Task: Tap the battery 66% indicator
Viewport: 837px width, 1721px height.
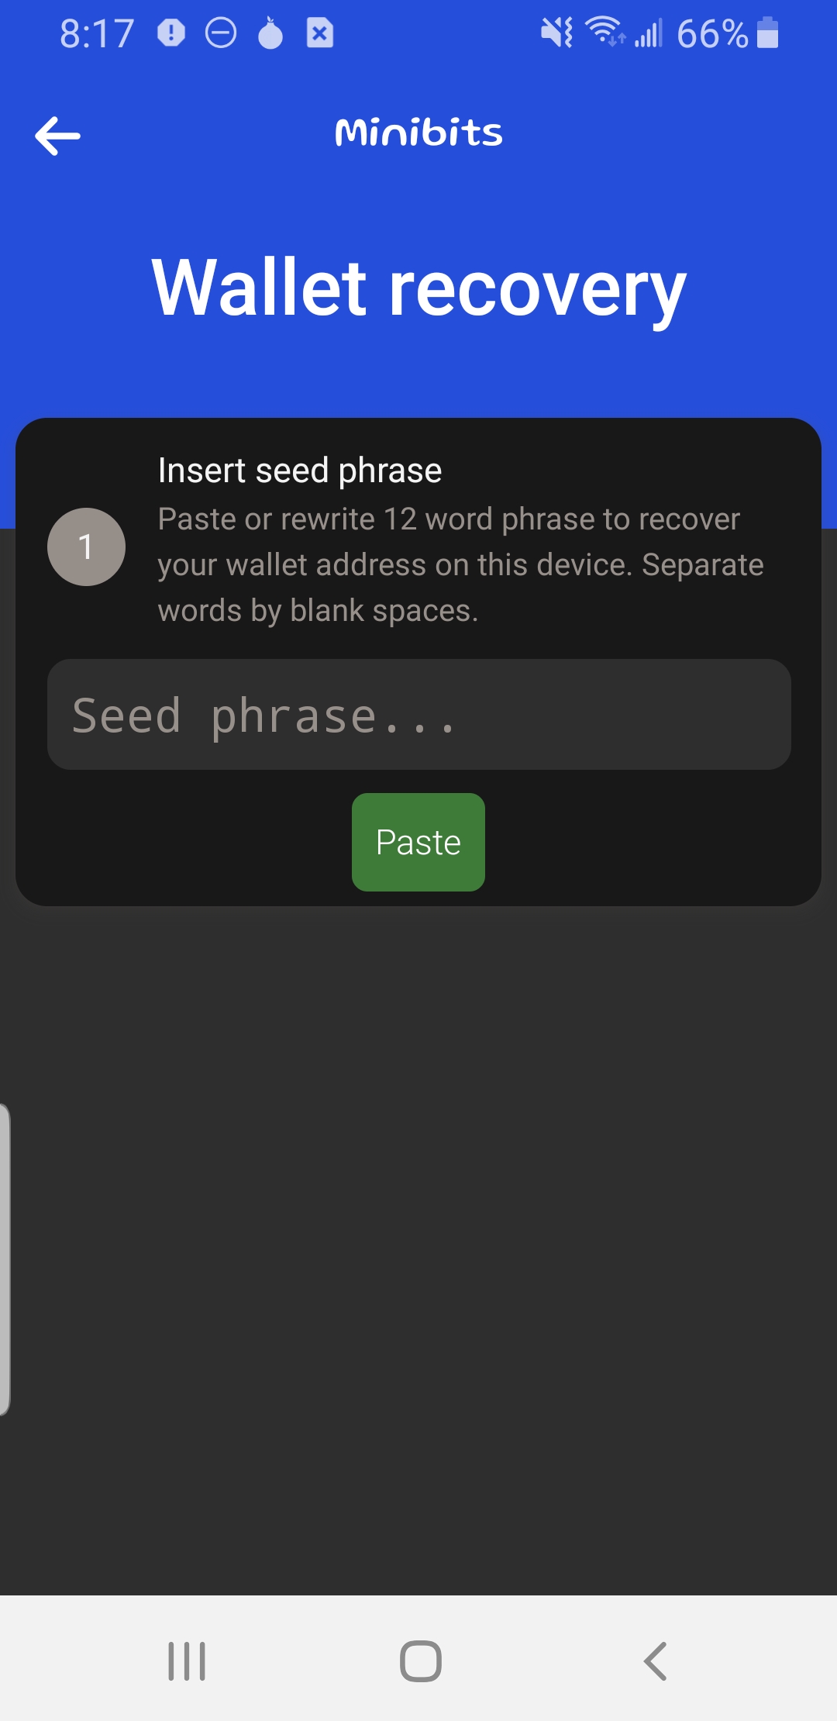Action: 726,33
